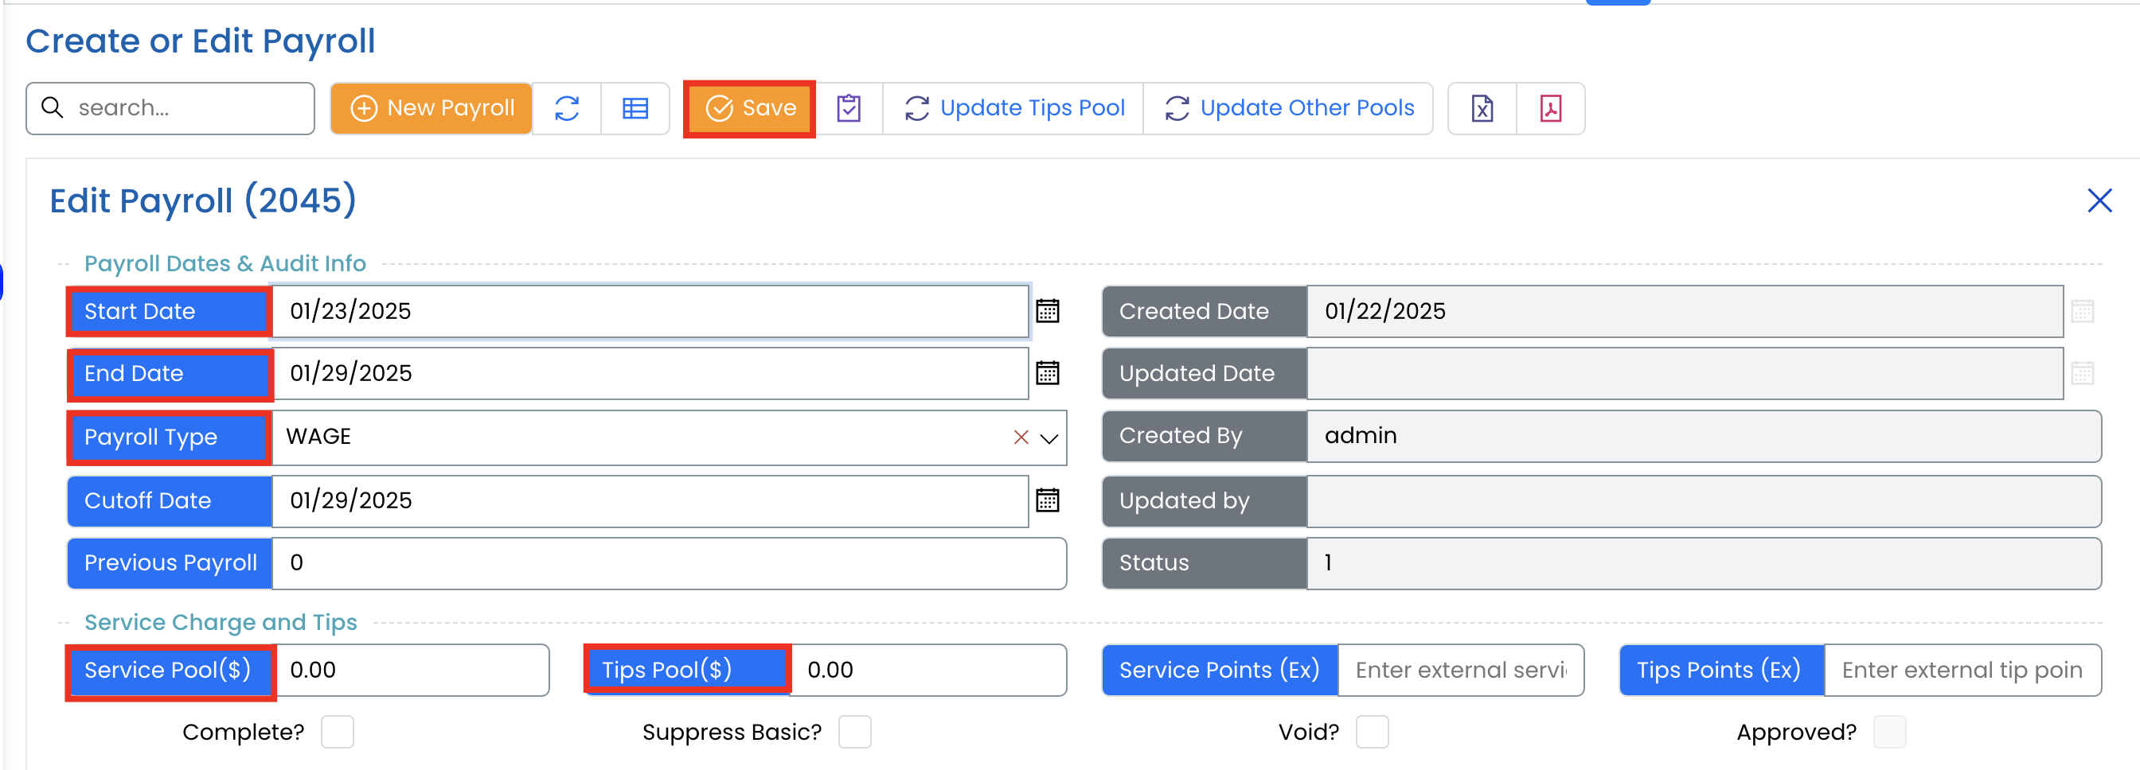
Task: Enable the Suppress Basic? checkbox
Action: click(x=854, y=732)
